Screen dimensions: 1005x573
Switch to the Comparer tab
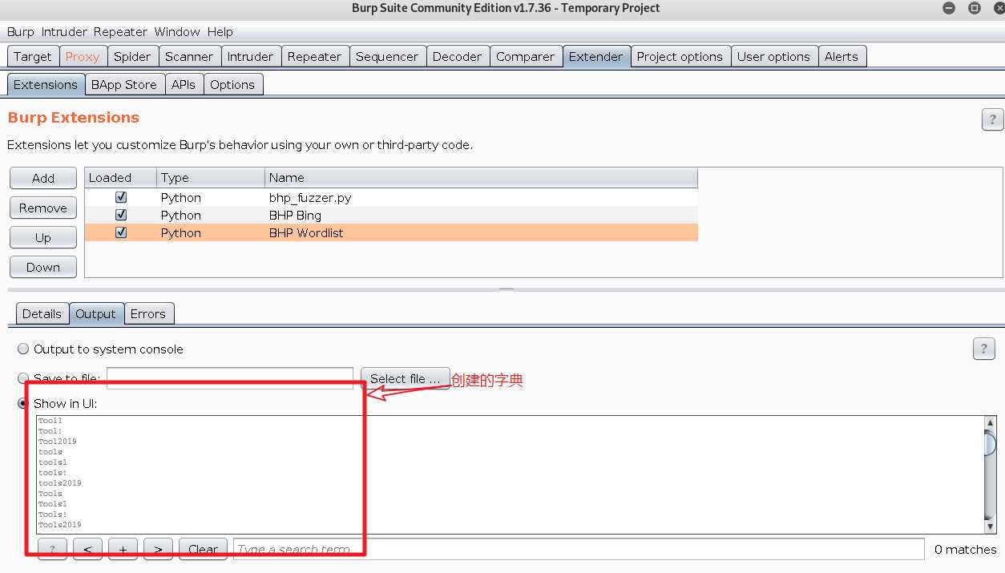pos(525,57)
